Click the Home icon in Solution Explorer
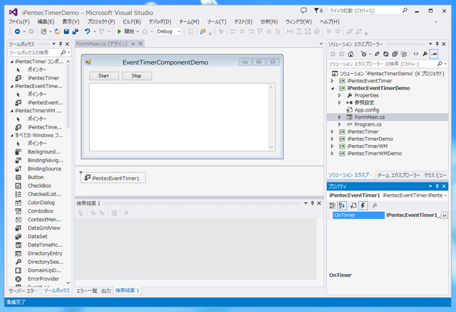456x312 pixels. (x=351, y=54)
